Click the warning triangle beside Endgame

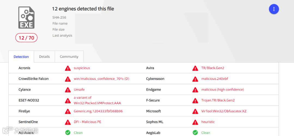pos(195,90)
